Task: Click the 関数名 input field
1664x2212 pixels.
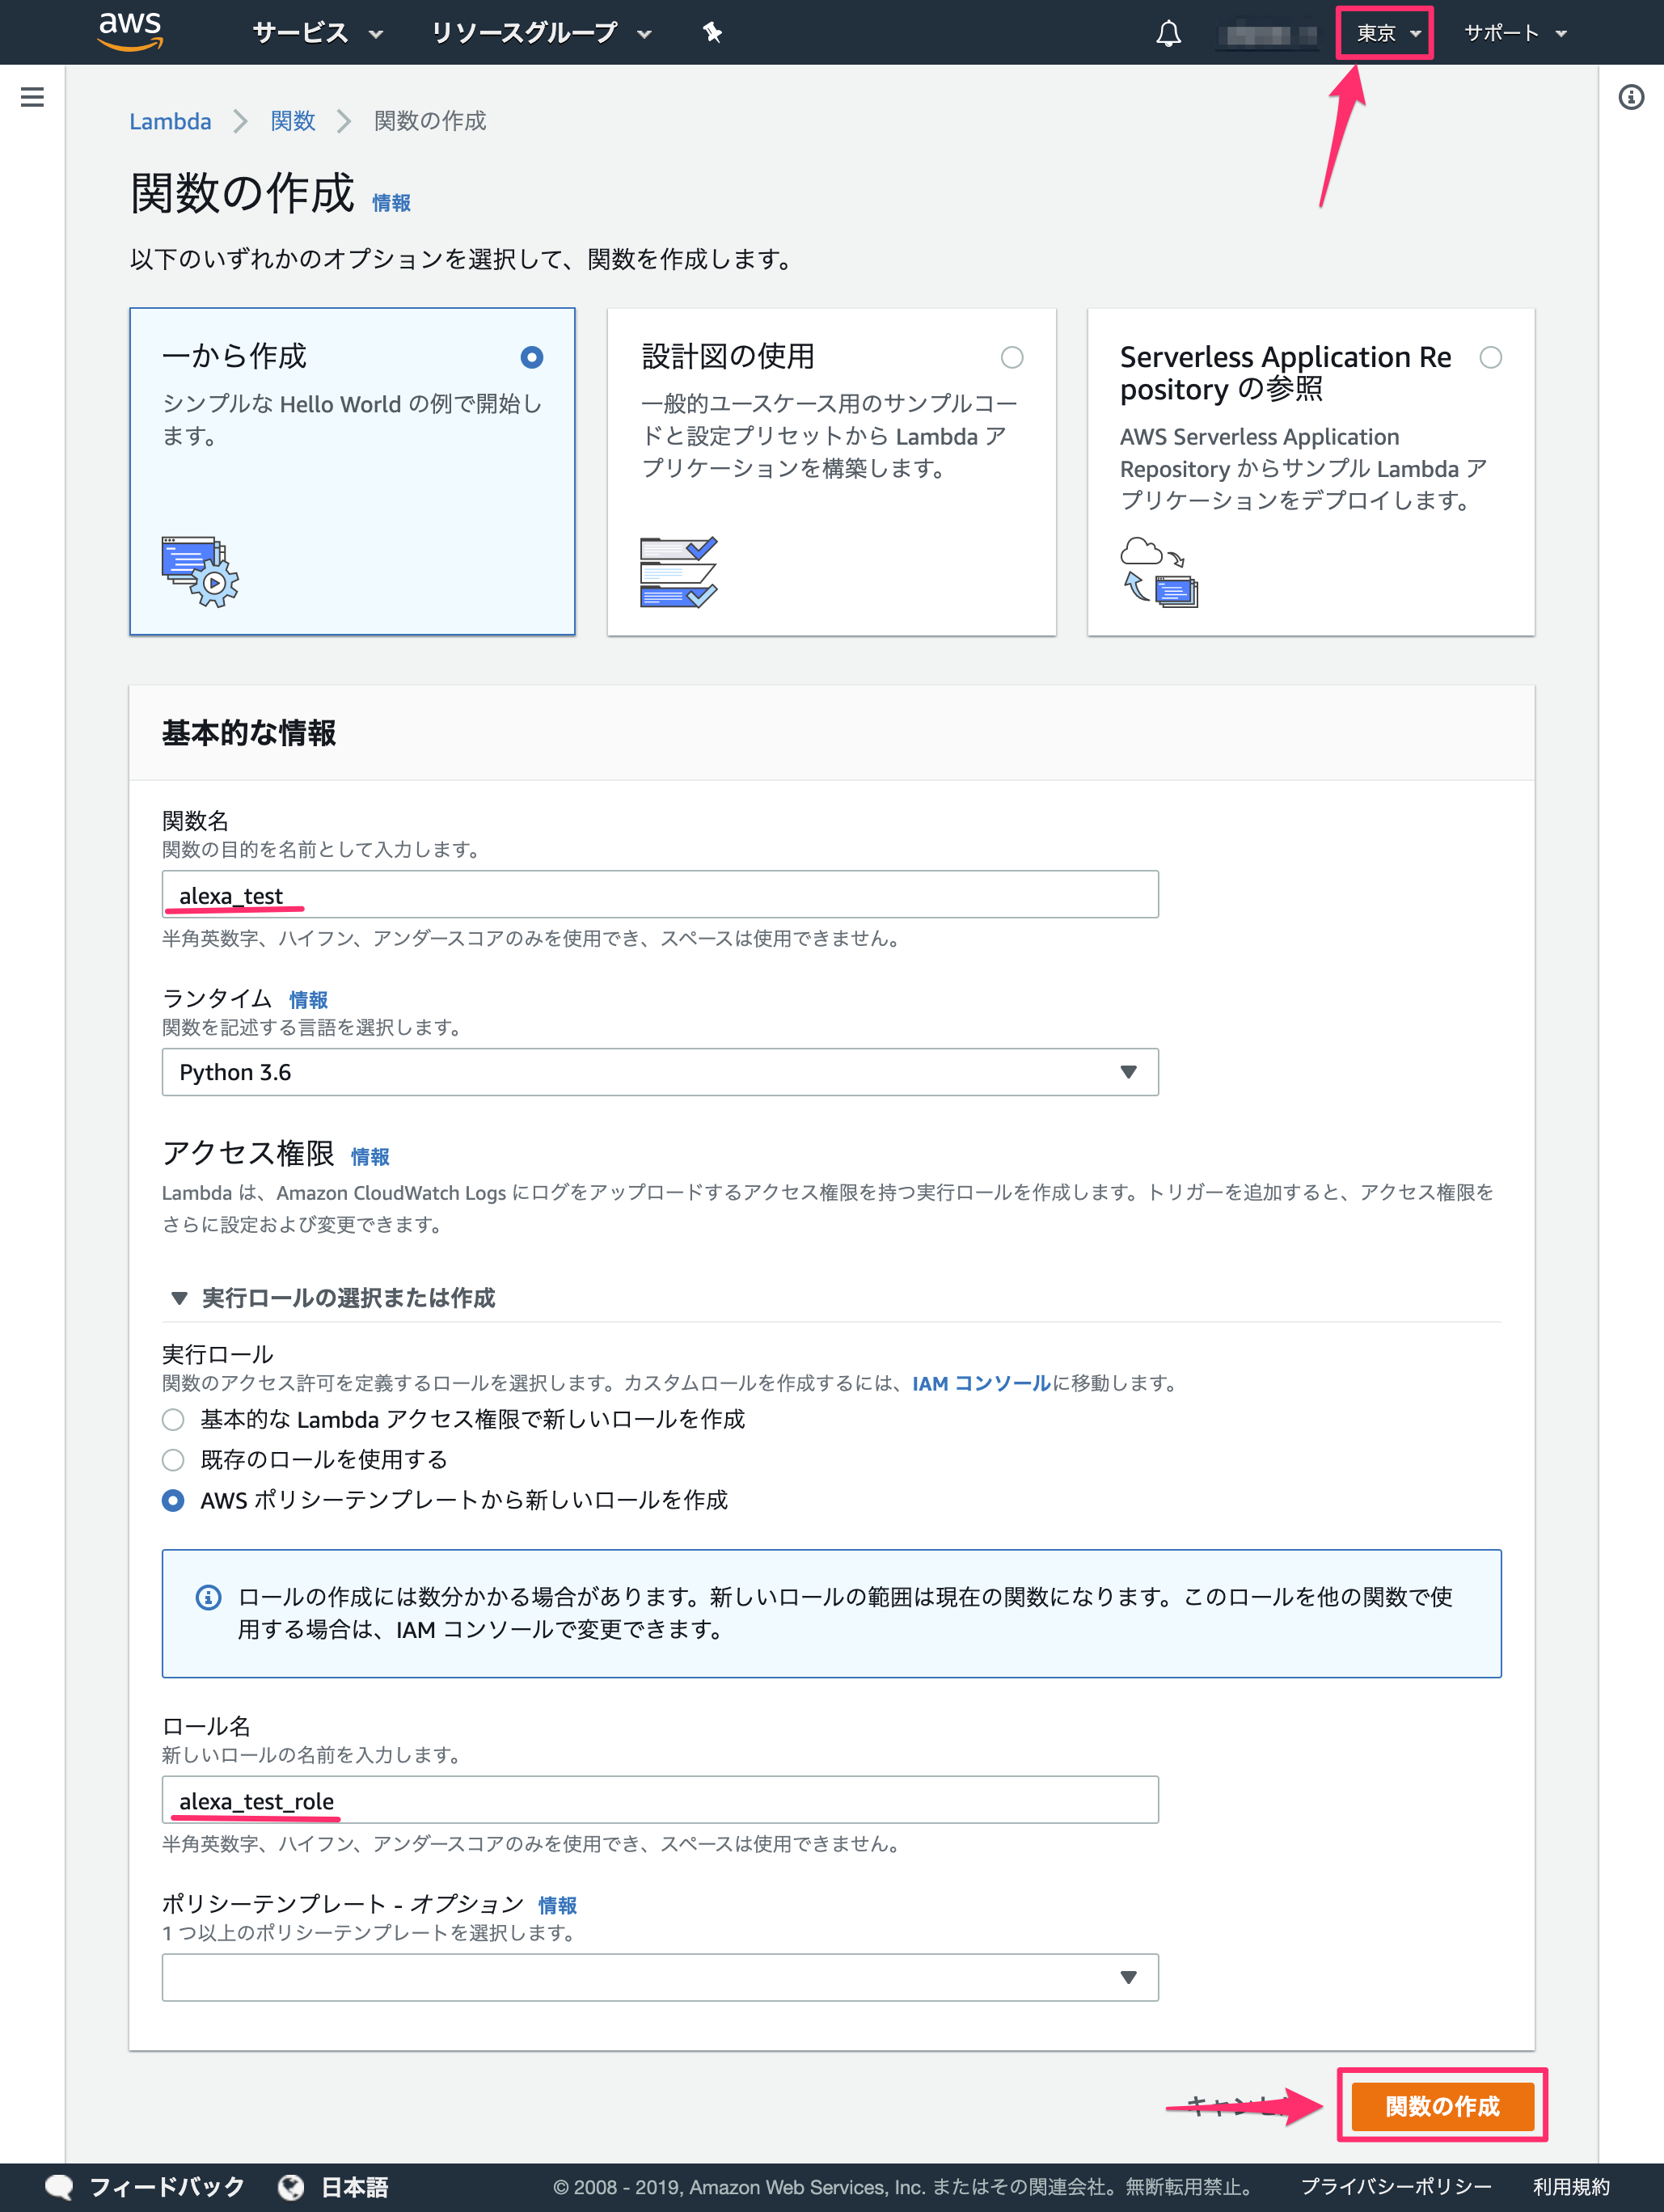Action: pos(660,894)
